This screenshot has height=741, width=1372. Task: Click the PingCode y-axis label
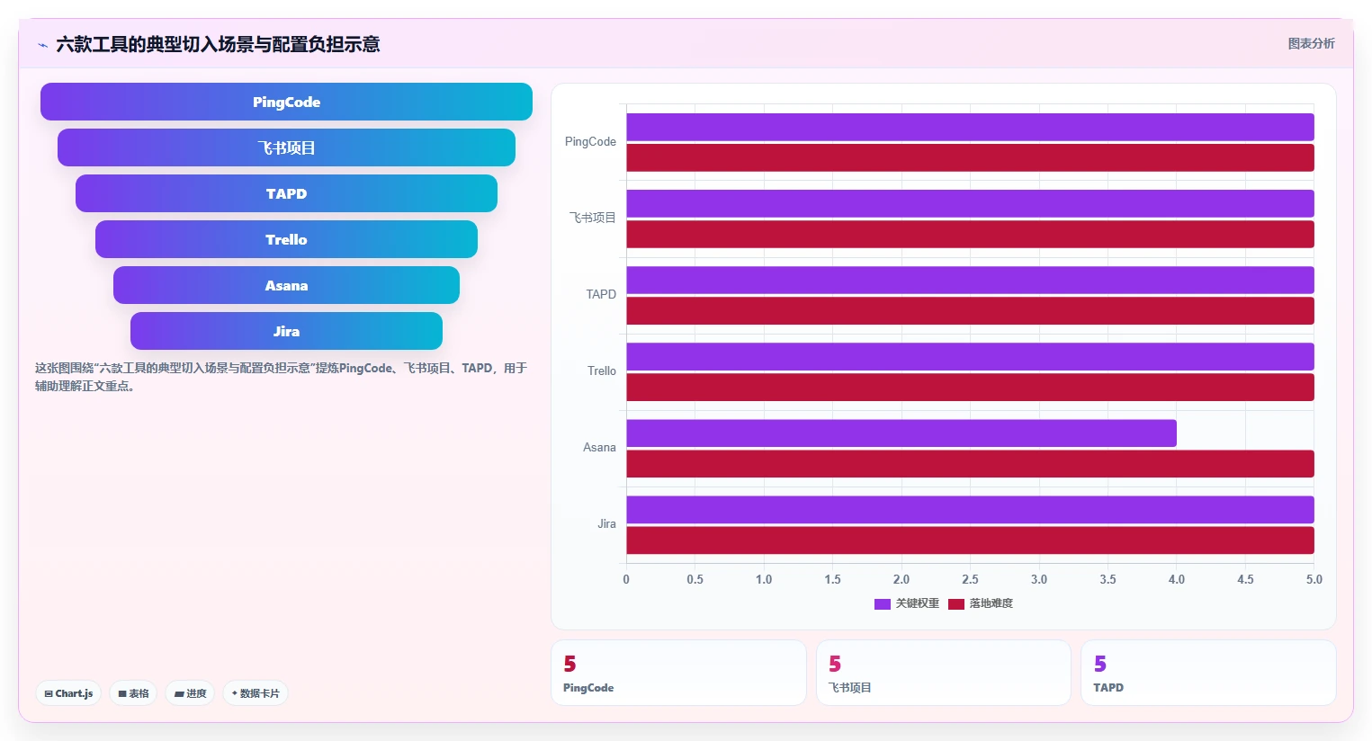tap(590, 142)
